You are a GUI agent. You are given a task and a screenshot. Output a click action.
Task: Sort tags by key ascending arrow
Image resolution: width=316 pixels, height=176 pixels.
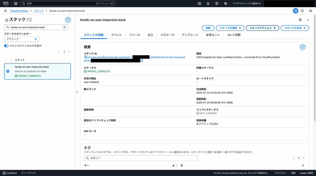coord(173,166)
